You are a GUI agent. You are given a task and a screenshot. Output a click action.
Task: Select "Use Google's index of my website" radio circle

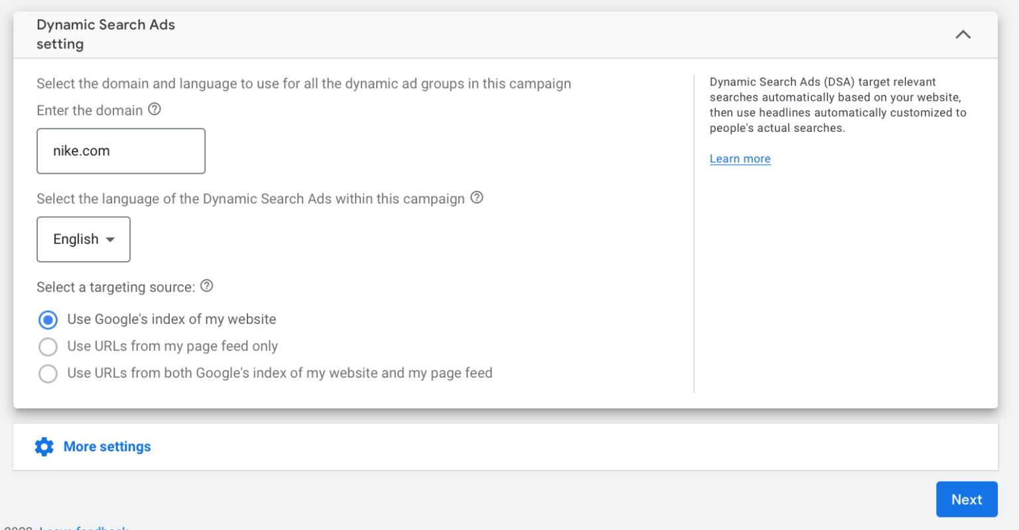(x=48, y=320)
